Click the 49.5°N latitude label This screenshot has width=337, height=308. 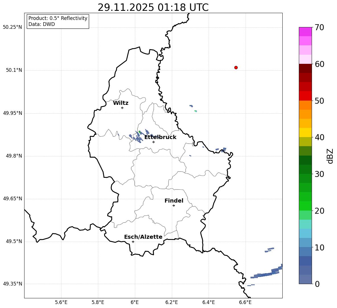tap(14, 242)
